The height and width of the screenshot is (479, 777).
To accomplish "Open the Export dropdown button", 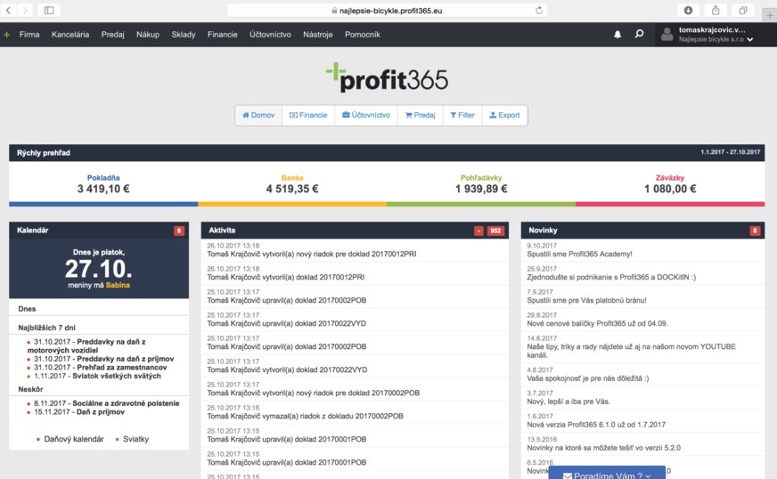I will point(504,116).
